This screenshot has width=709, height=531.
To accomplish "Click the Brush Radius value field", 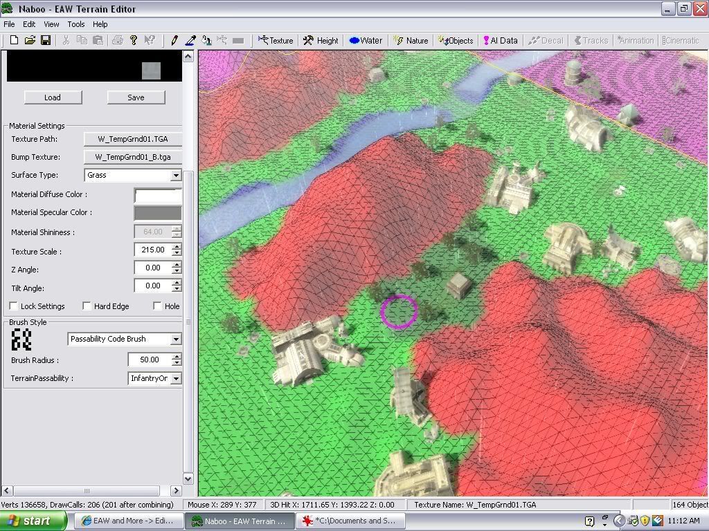I will (x=150, y=360).
